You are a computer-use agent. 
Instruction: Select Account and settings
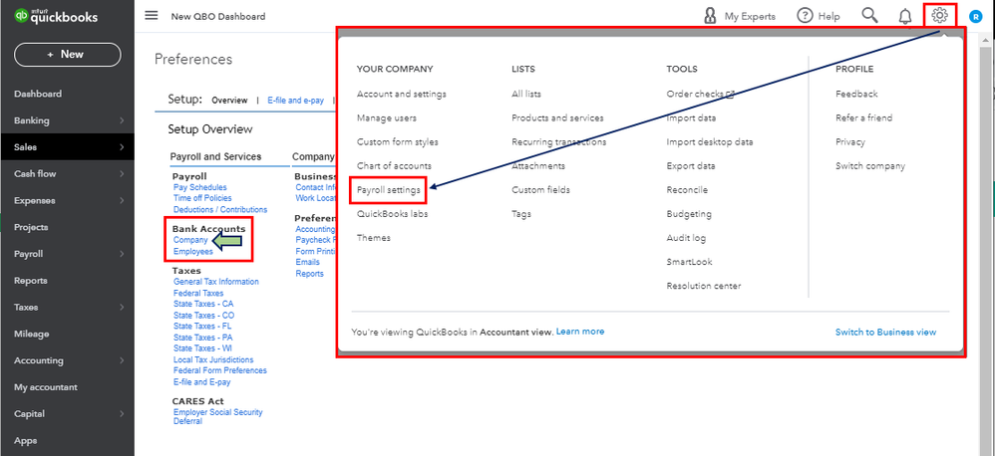[x=401, y=94]
